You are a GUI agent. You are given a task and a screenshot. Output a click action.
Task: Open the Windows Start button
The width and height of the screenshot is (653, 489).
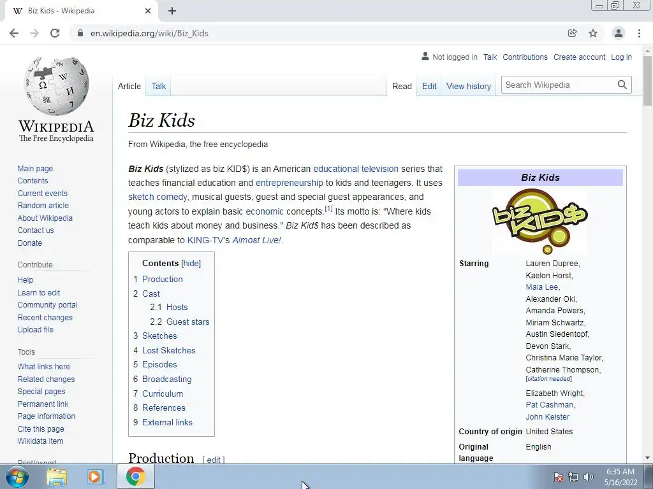point(17,476)
